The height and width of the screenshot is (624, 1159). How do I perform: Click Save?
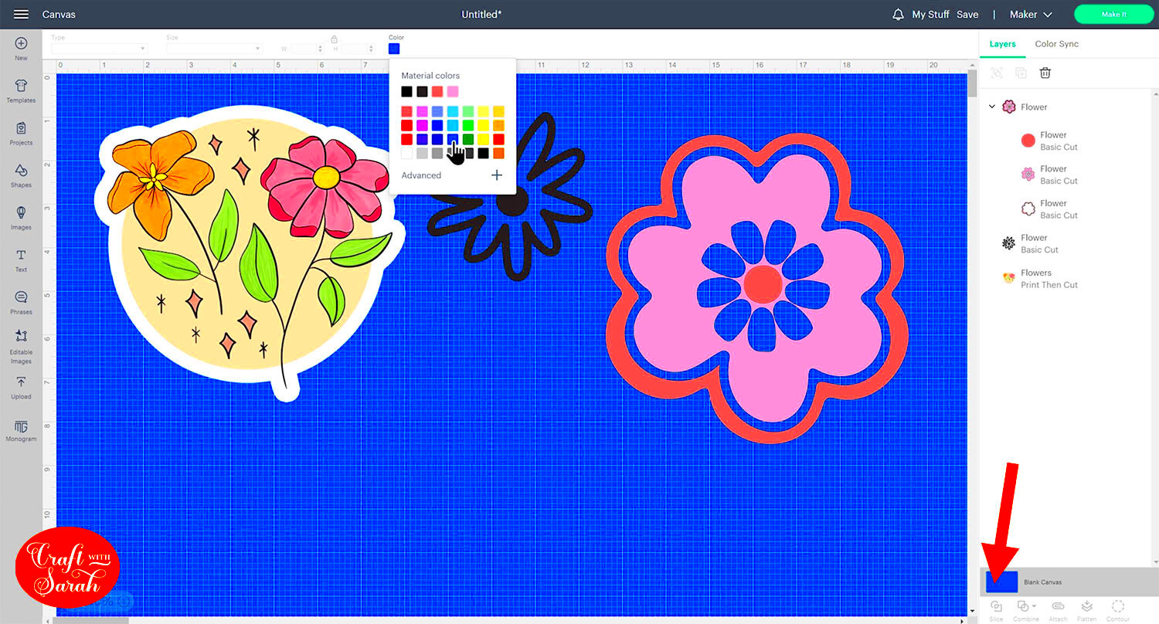click(967, 15)
